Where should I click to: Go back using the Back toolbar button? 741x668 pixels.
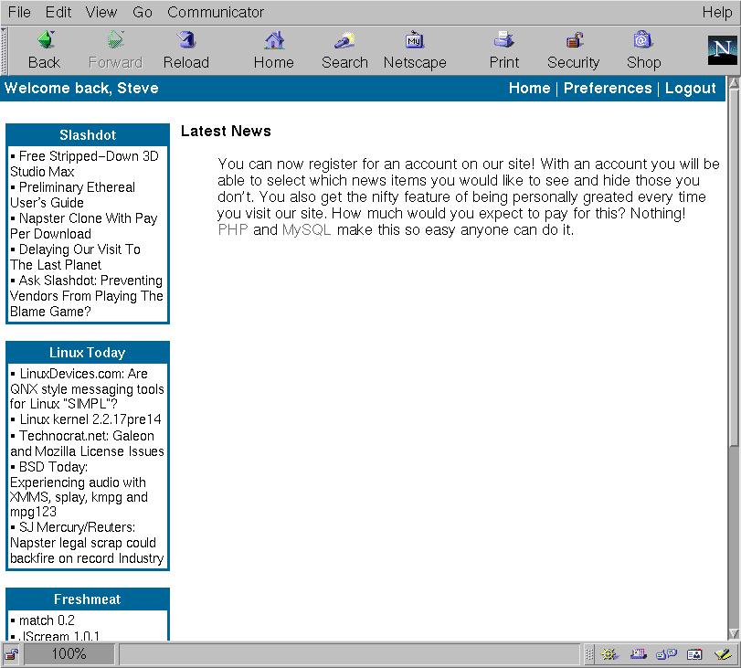[x=45, y=50]
